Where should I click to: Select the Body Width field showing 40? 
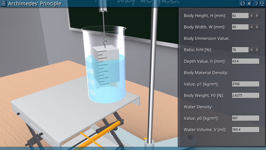(240, 27)
